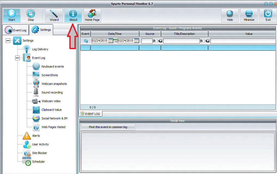Open calendar picker for start date
The height and width of the screenshot is (174, 277).
(111, 41)
